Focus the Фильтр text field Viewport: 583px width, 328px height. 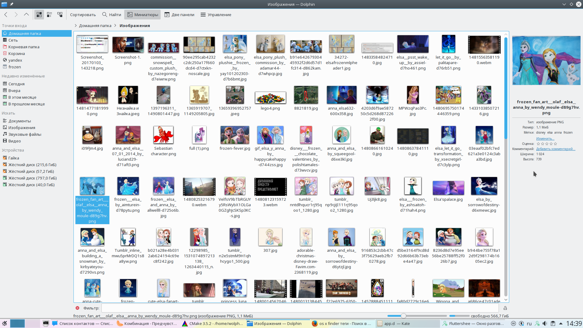300,308
